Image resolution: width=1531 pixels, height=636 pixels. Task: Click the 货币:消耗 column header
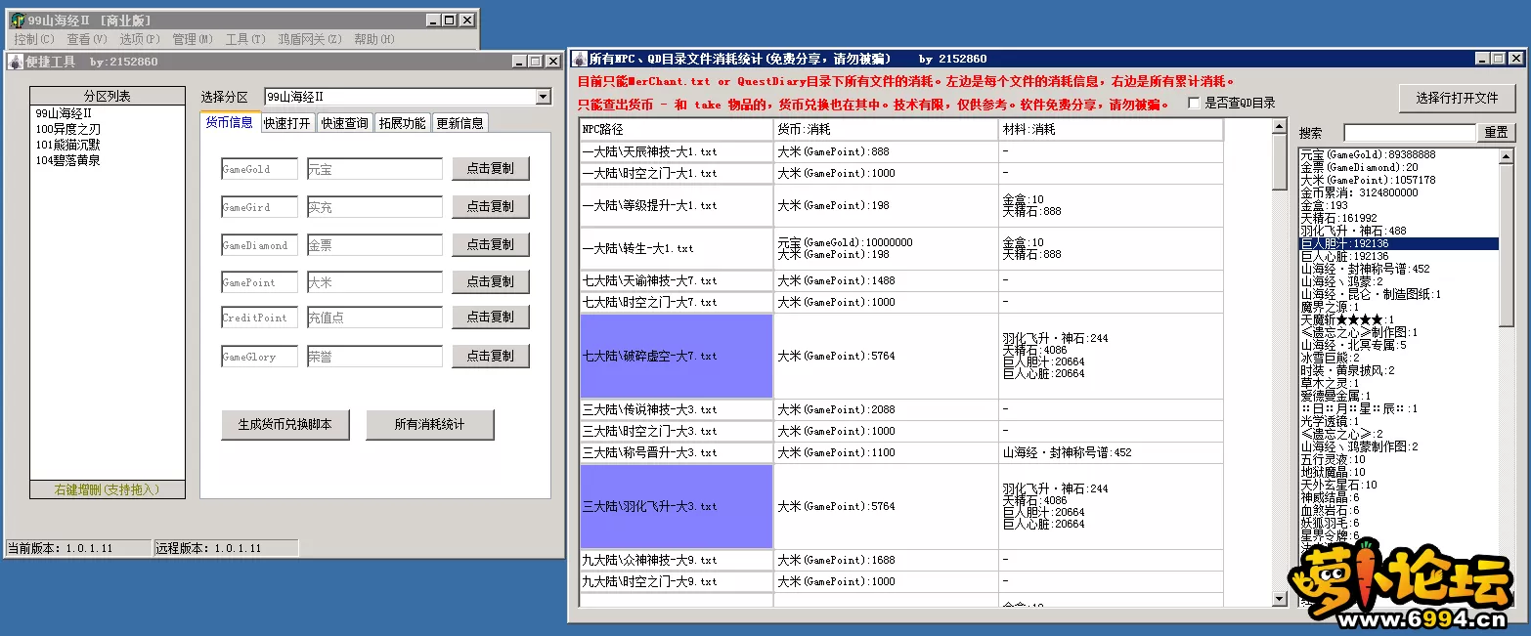(886, 129)
